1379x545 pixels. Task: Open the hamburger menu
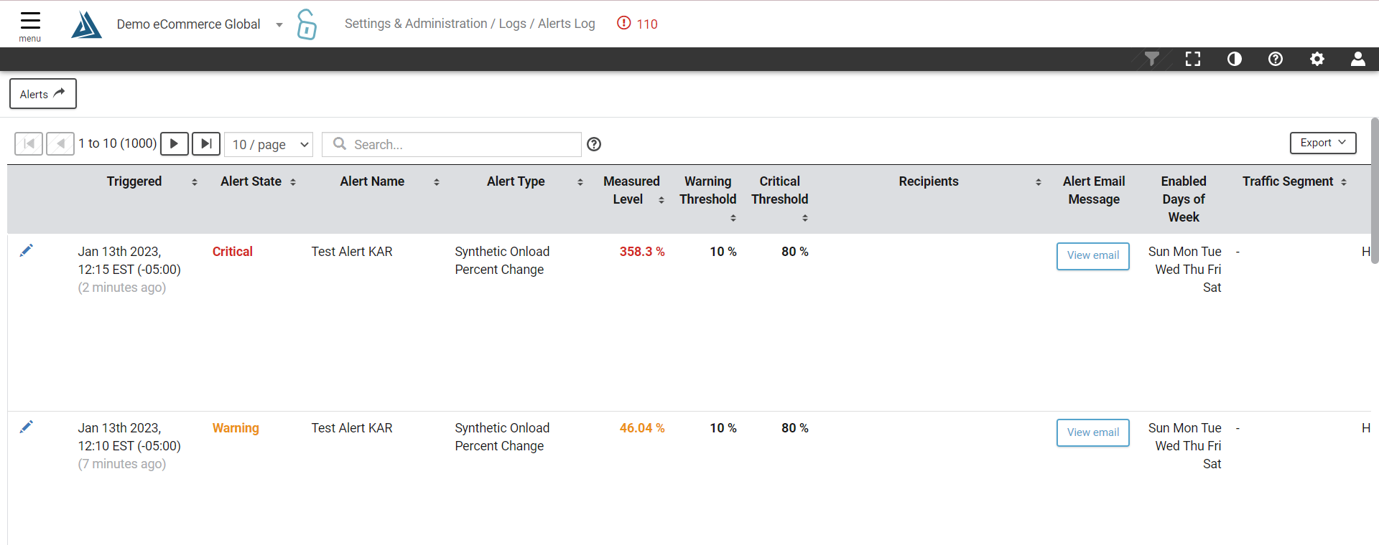click(x=30, y=26)
